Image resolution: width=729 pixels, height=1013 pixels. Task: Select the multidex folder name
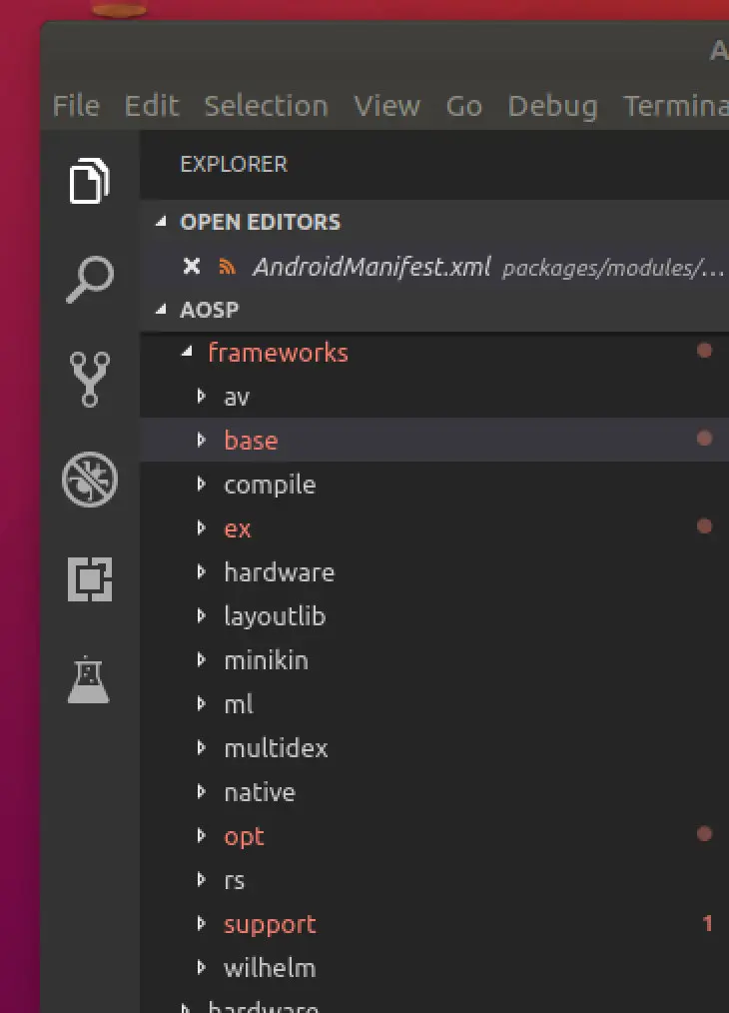coord(276,748)
